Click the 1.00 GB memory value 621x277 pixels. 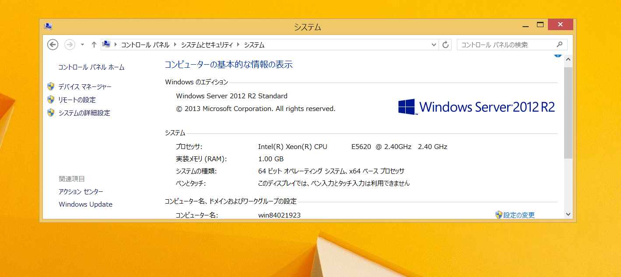[x=271, y=159]
